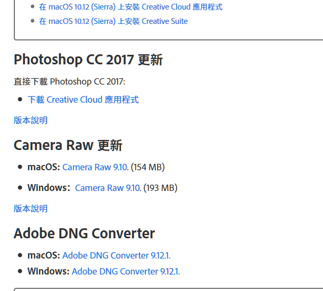
Task: Open macOS Sierra Creative Suite install link
Action: click(x=113, y=21)
